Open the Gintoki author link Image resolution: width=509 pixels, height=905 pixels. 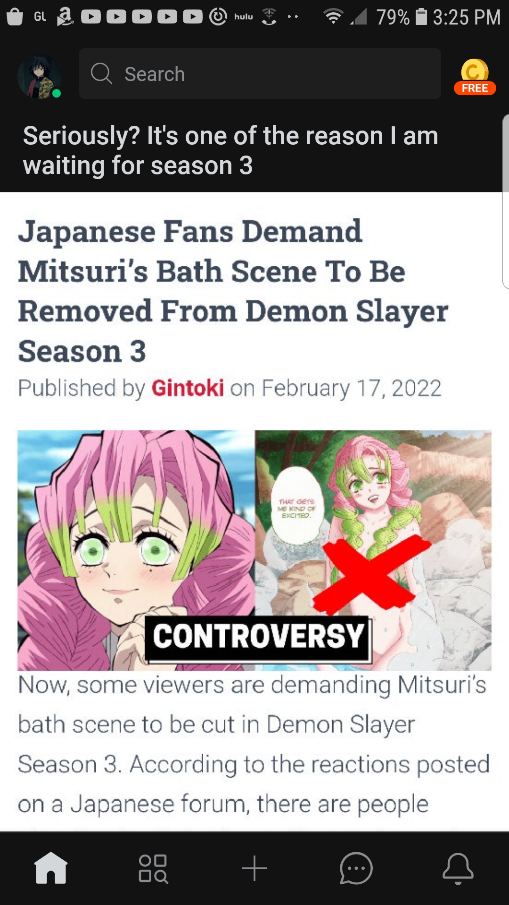[x=188, y=388]
